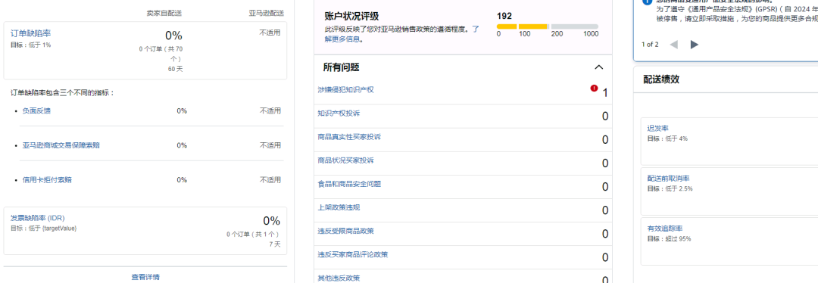
Task: Open 发票缺陷率 (IDR) link
Action: tap(38, 218)
